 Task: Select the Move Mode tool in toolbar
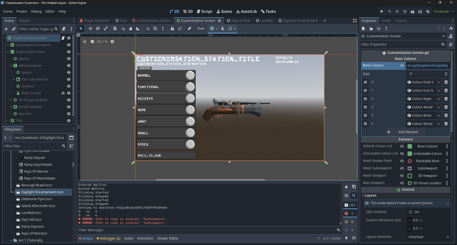(91, 29)
